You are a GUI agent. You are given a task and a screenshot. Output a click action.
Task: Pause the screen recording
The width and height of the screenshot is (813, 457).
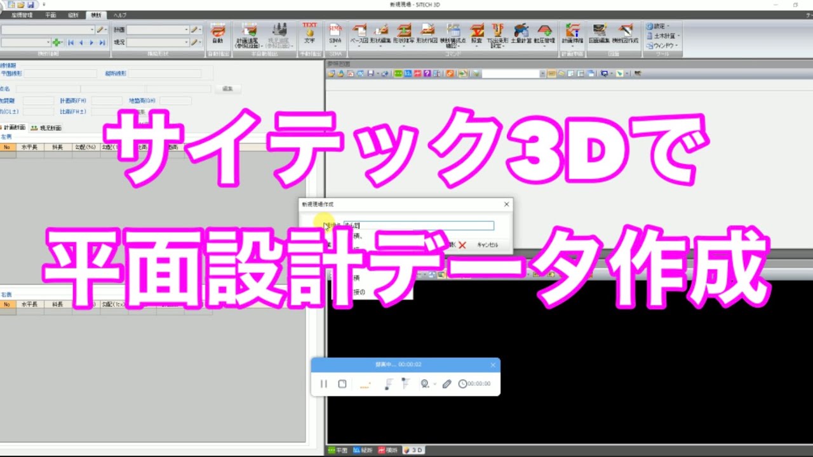[x=324, y=384]
